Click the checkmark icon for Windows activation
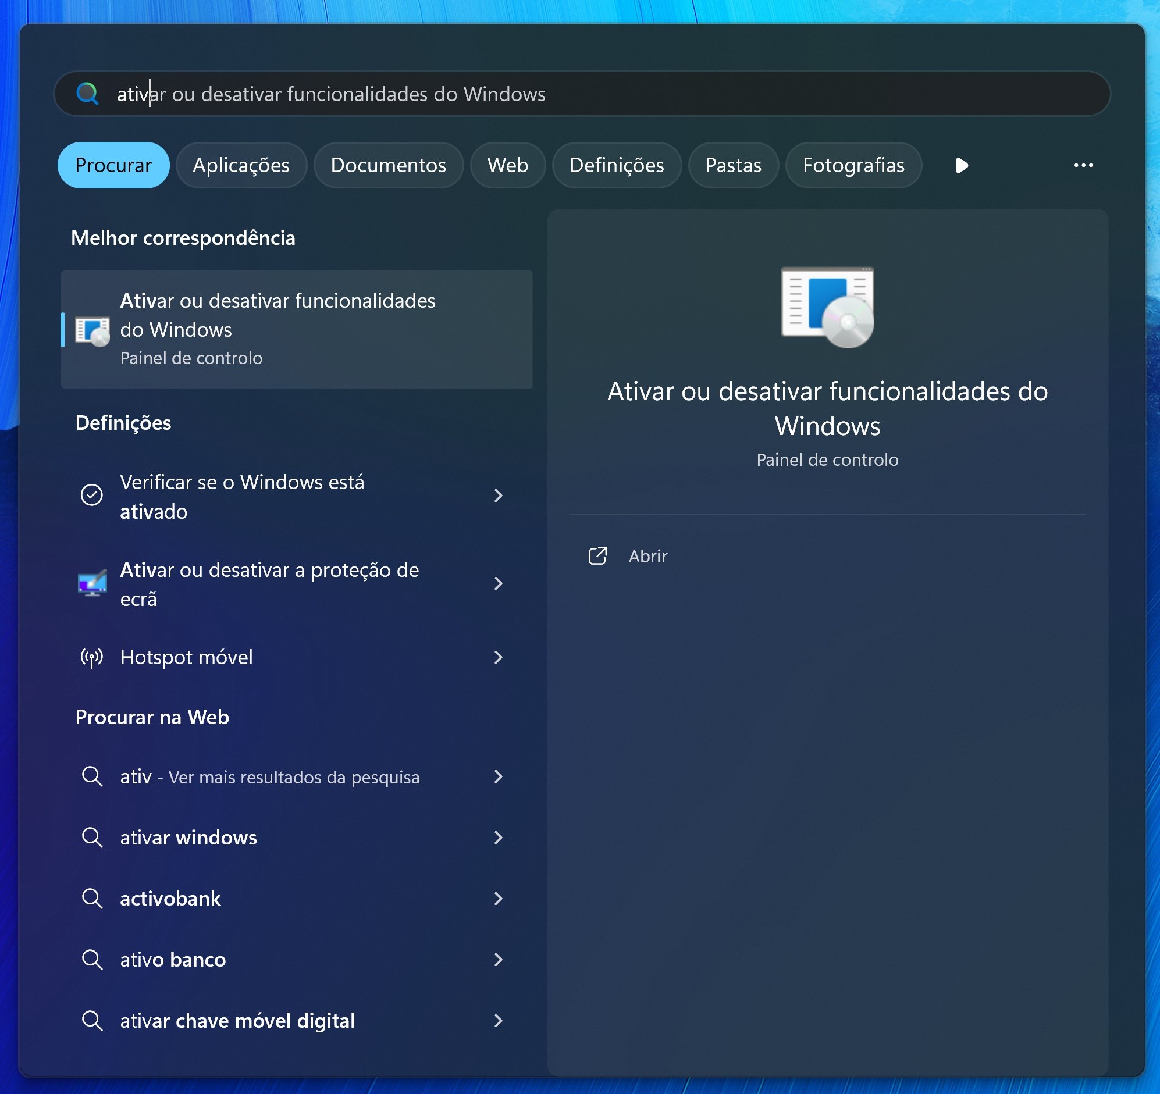The height and width of the screenshot is (1094, 1160). [x=91, y=496]
